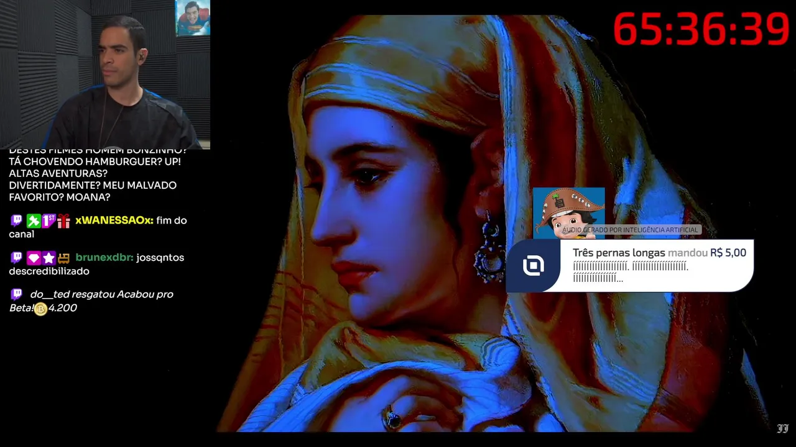
Task: Click the square logo on the donation alert
Action: click(534, 266)
